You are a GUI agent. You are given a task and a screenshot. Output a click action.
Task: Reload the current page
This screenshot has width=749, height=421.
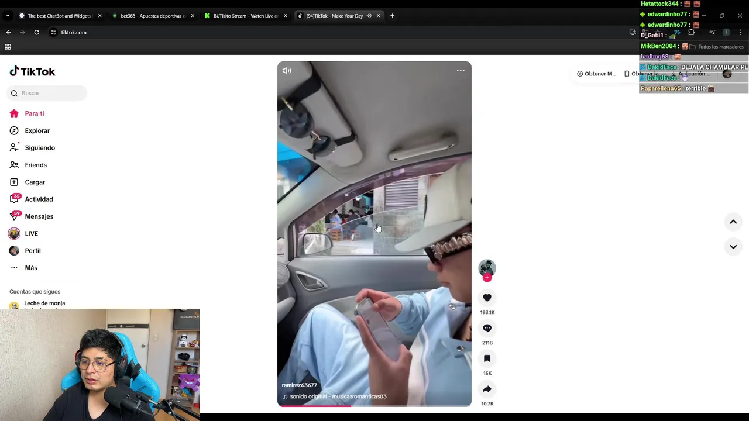pos(36,32)
